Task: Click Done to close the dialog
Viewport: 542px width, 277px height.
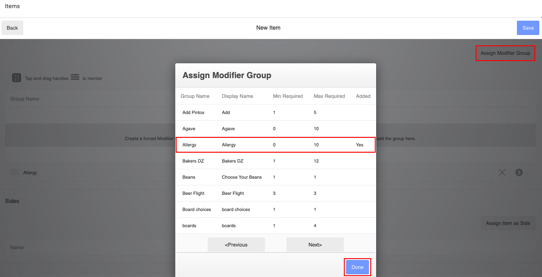Action: pyautogui.click(x=357, y=267)
